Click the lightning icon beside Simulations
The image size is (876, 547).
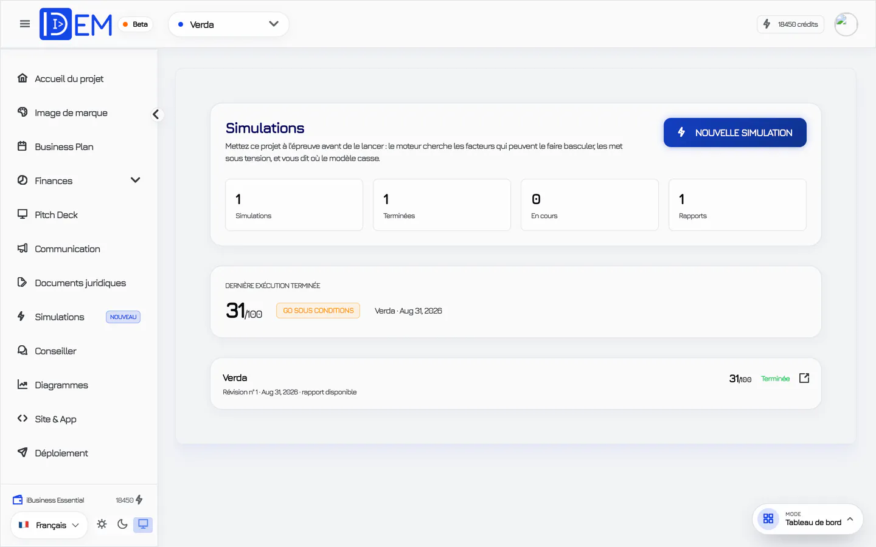click(x=21, y=316)
